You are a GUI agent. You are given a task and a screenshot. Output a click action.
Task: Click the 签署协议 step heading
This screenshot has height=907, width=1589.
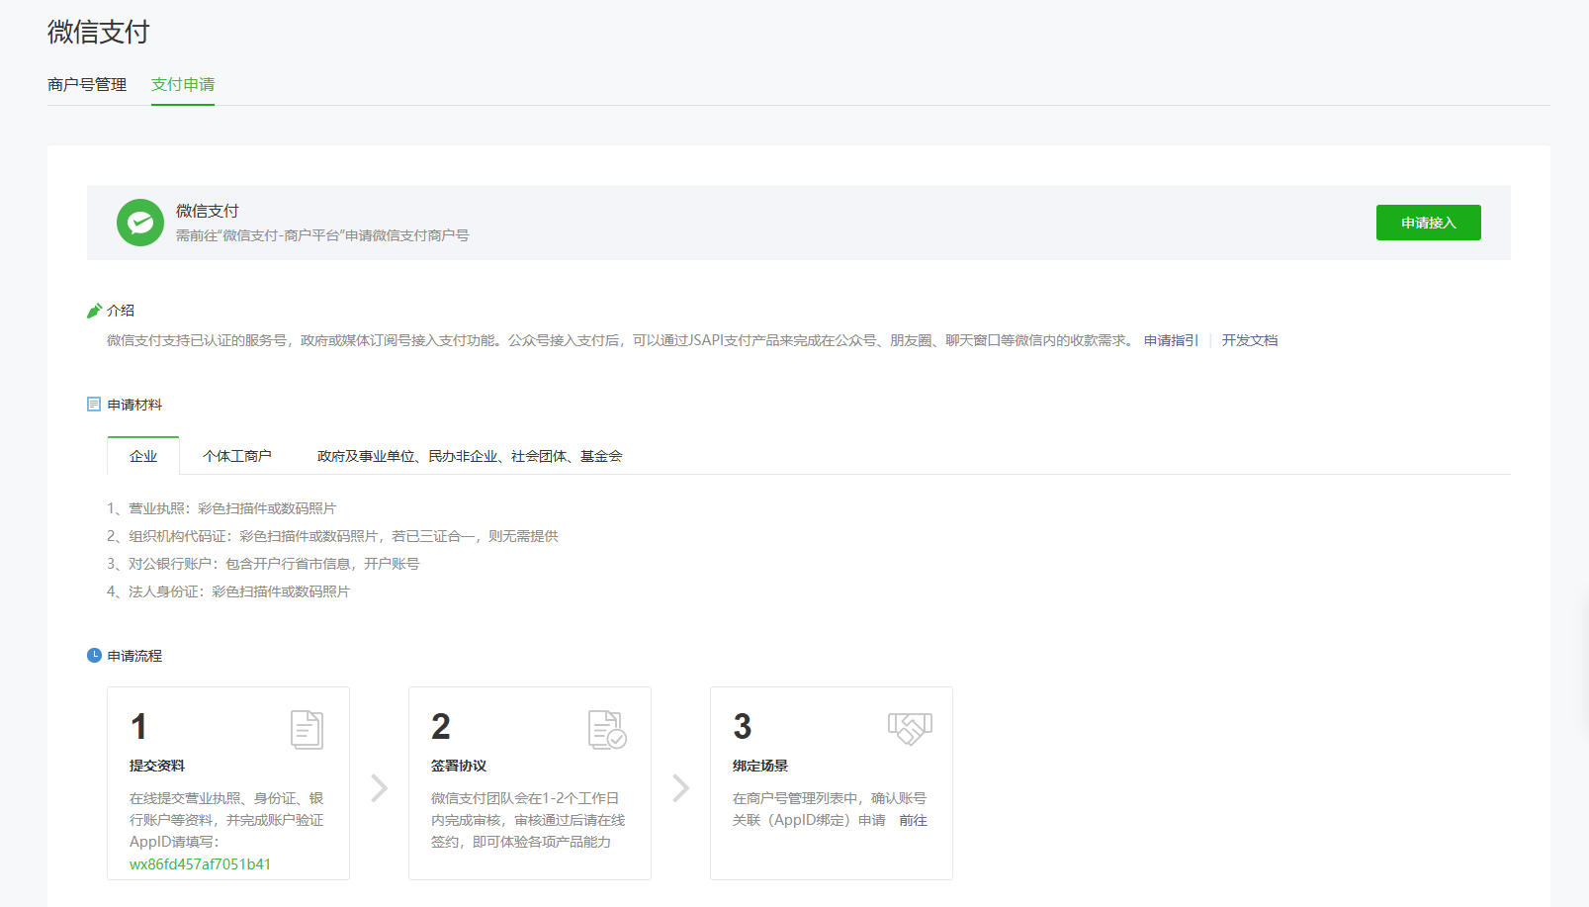click(459, 766)
